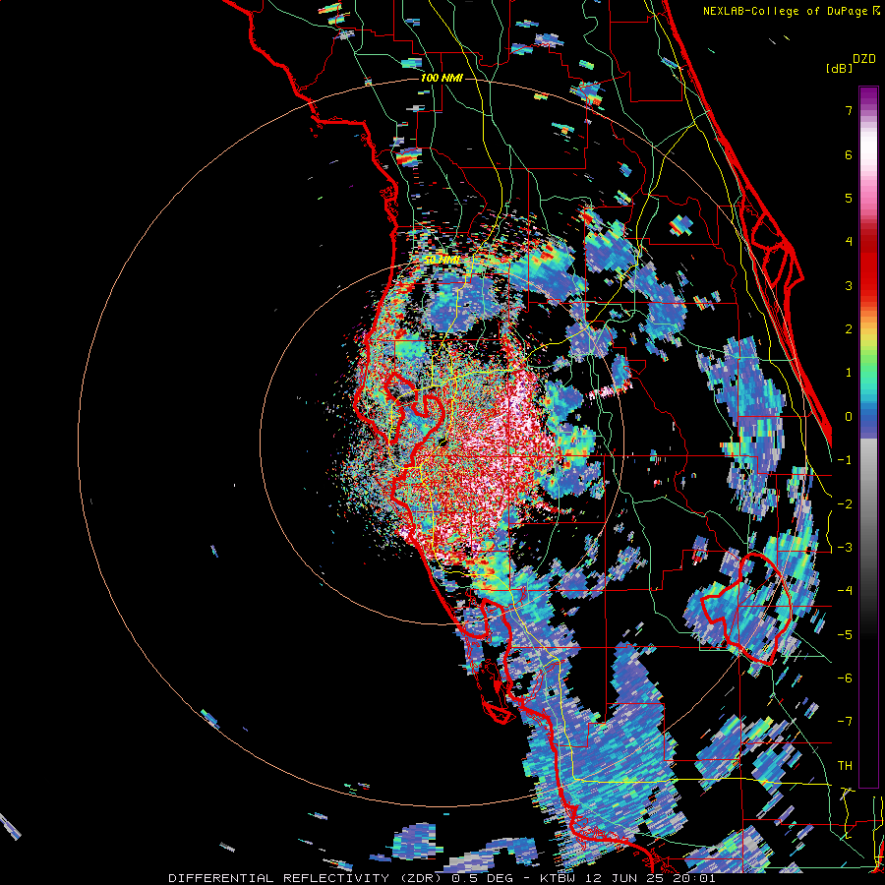Image resolution: width=885 pixels, height=885 pixels.
Task: Click the scale value -2
Action: click(845, 504)
